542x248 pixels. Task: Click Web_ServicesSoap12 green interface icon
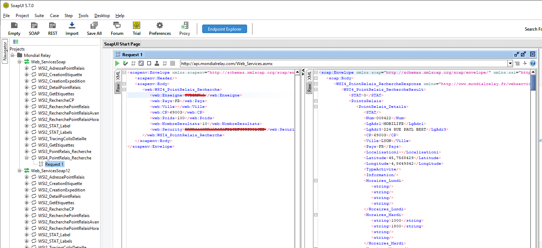pyautogui.click(x=27, y=170)
